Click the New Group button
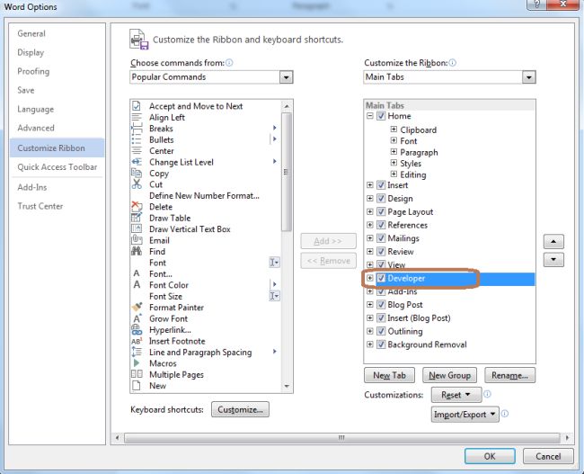This screenshot has height=474, width=584. (449, 375)
